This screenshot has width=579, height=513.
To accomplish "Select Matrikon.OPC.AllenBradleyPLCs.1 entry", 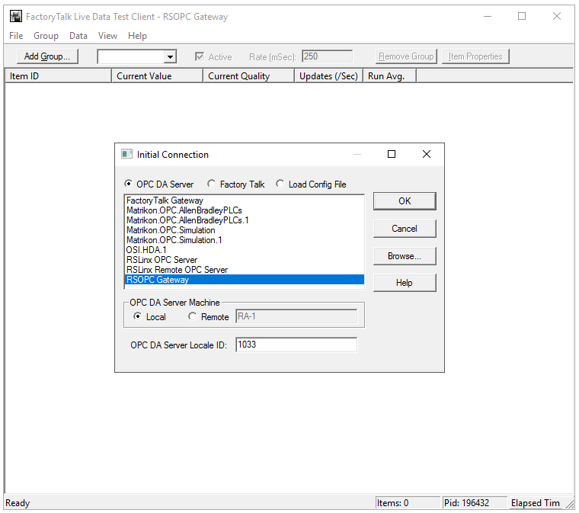I will [245, 220].
